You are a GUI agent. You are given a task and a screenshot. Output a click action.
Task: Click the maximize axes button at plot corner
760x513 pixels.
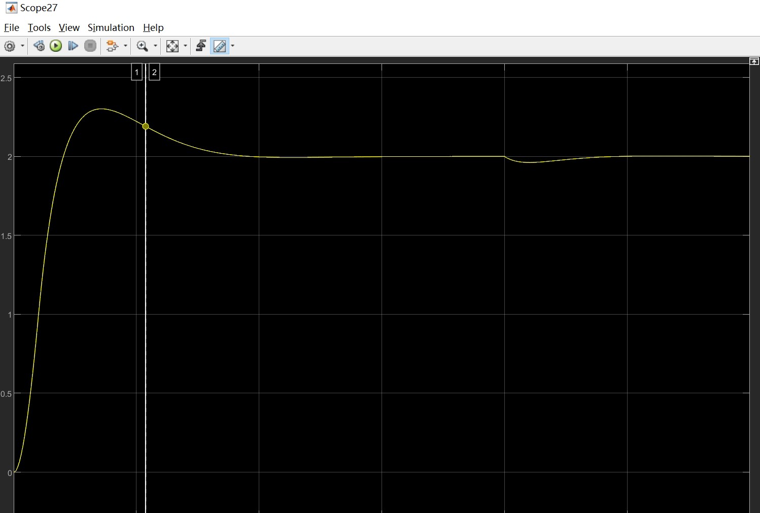pos(754,61)
